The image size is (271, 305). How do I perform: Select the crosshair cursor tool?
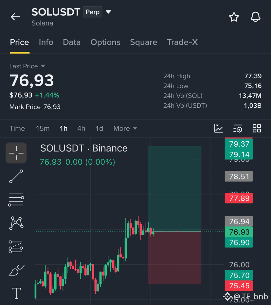[16, 153]
